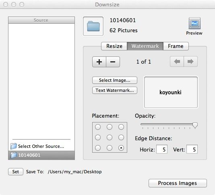This screenshot has width=215, height=195.
Task: Select top-center watermark placement
Action: tap(110, 127)
